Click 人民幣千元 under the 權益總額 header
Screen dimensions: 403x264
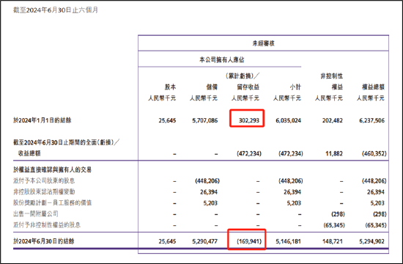[x=370, y=98]
